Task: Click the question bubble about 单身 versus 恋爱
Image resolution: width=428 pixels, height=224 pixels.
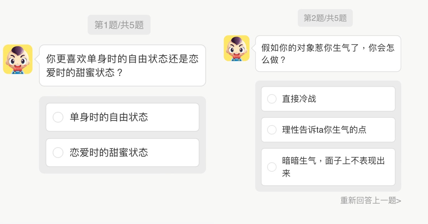Action: (x=122, y=65)
